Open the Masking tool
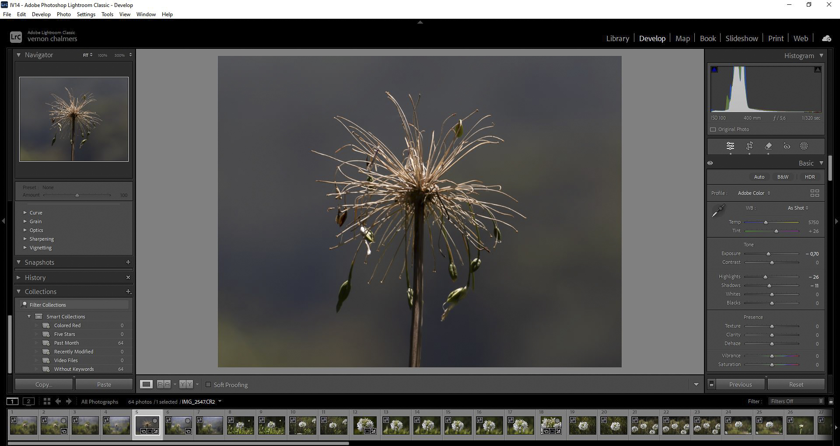This screenshot has height=446, width=840. click(804, 146)
